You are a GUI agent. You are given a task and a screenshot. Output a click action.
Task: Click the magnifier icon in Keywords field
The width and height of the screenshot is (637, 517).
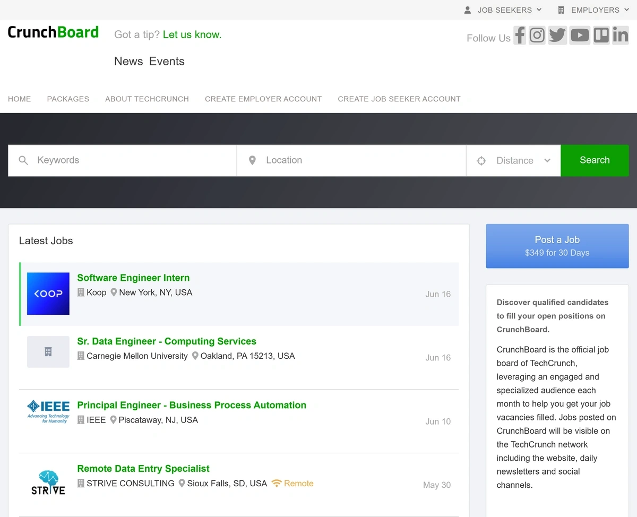point(23,160)
